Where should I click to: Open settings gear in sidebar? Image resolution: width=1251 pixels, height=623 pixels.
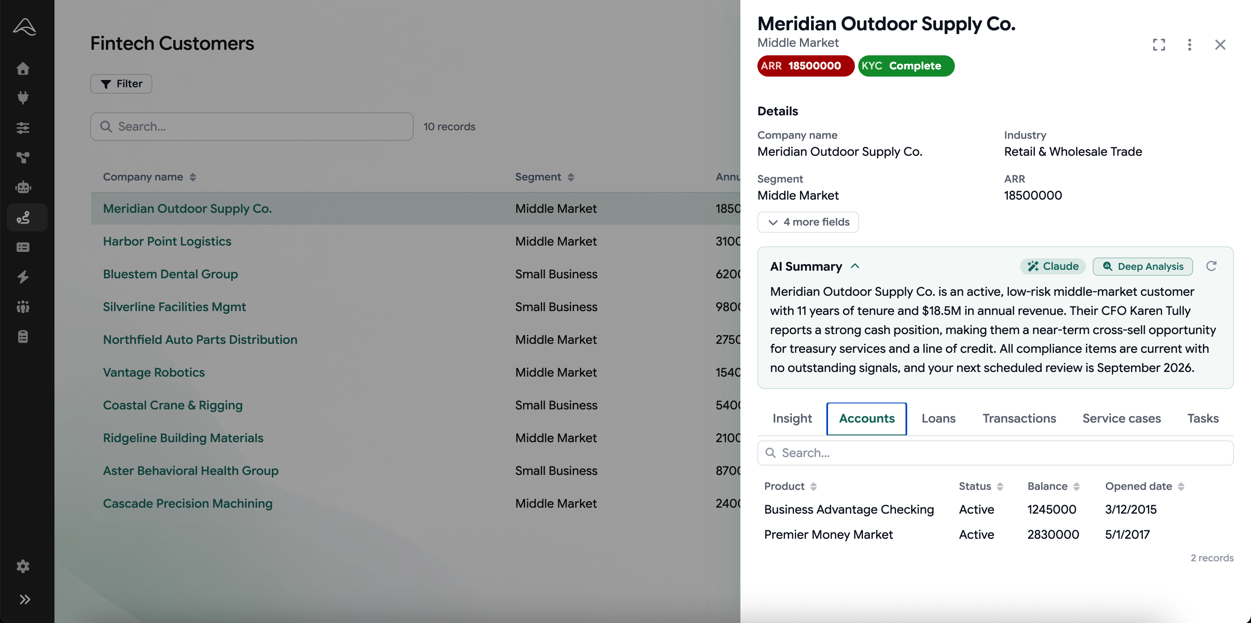click(23, 566)
